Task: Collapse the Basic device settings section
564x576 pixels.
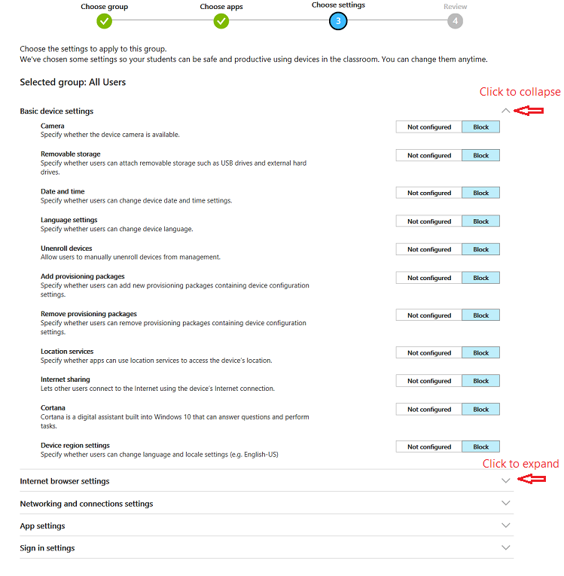Action: [x=505, y=111]
